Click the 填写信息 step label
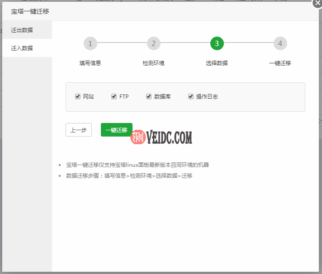Image resolution: width=322 pixels, height=274 pixels. coord(90,63)
